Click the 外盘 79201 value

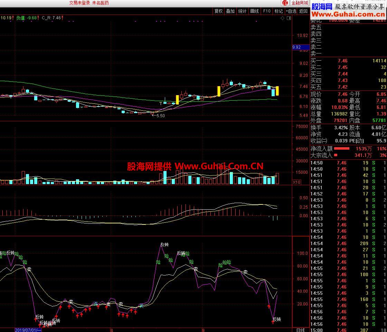(340, 120)
